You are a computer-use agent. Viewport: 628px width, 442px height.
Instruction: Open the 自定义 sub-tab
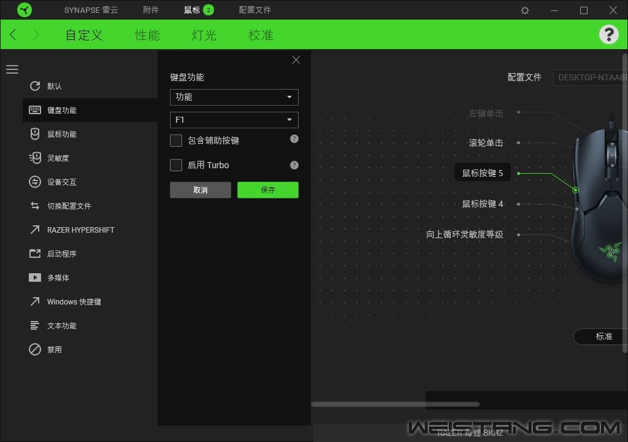coord(84,35)
